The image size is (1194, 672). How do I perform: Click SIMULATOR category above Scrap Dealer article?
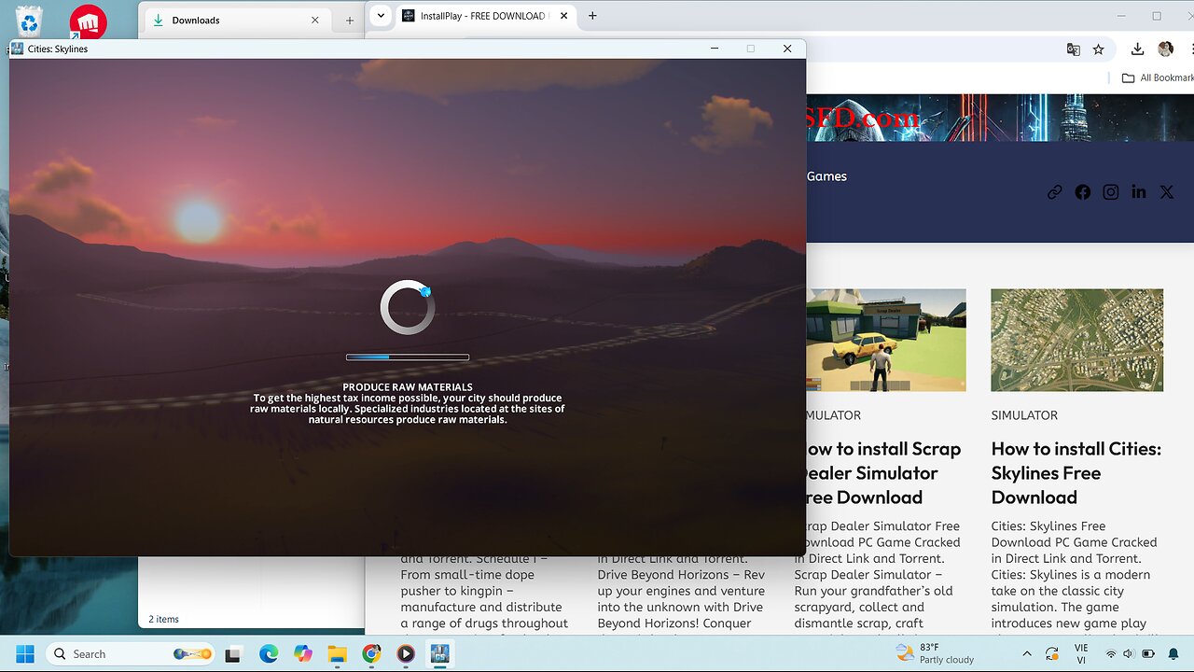coord(833,415)
